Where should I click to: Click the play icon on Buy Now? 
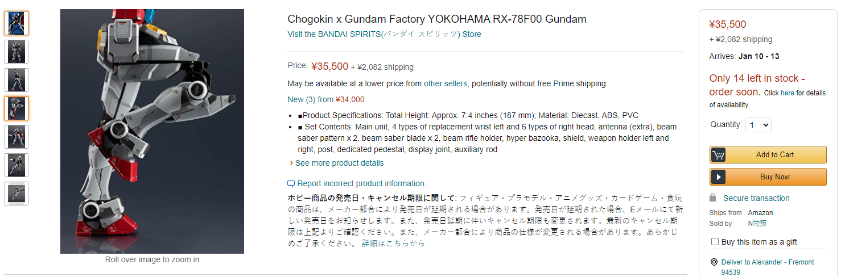pyautogui.click(x=718, y=177)
